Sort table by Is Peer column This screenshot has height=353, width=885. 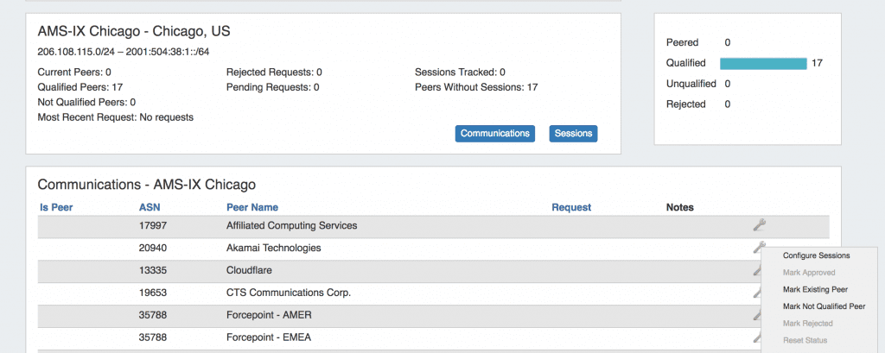56,207
